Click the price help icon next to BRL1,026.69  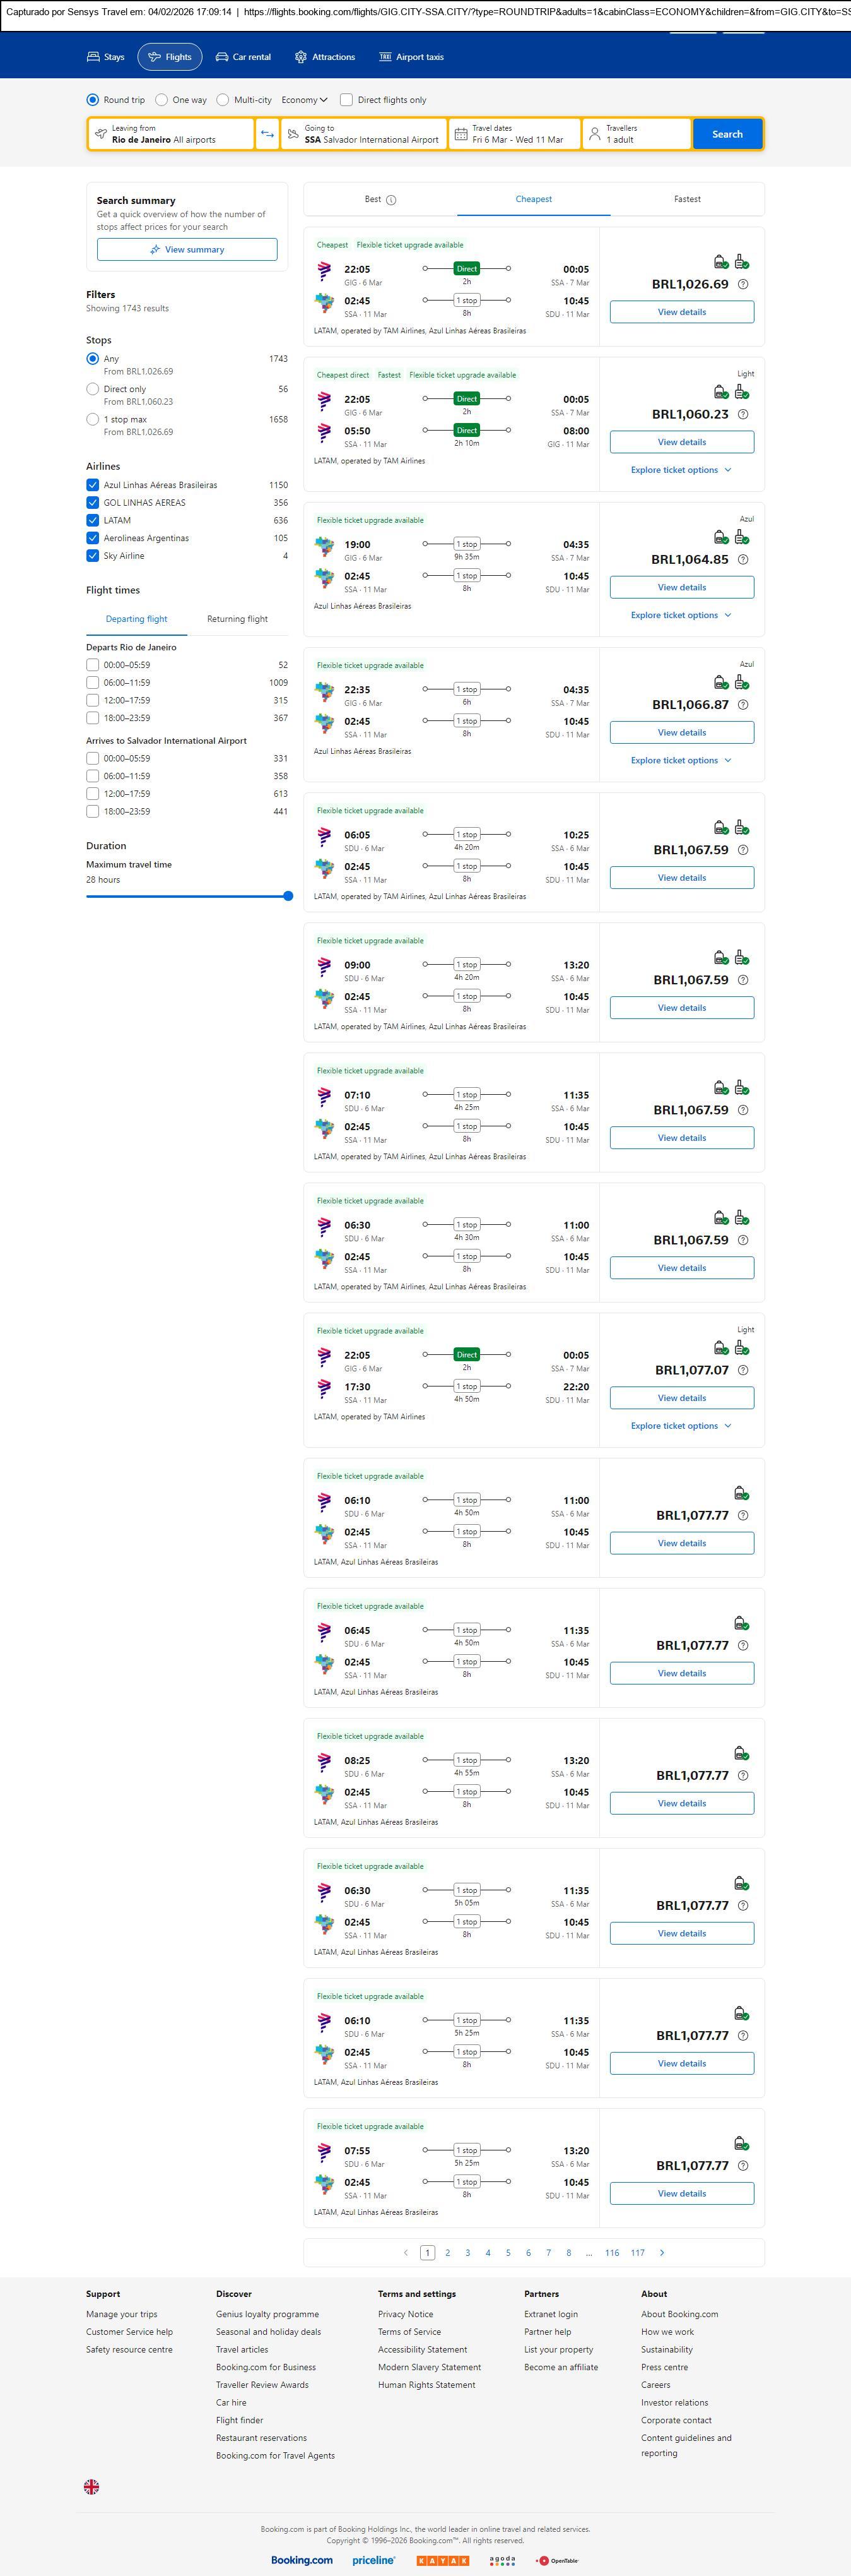pos(742,284)
